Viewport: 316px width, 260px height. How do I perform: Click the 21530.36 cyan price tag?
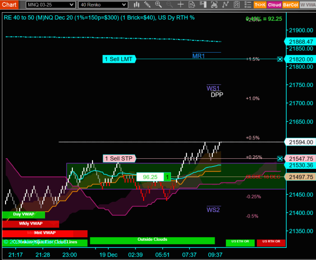click(x=300, y=165)
